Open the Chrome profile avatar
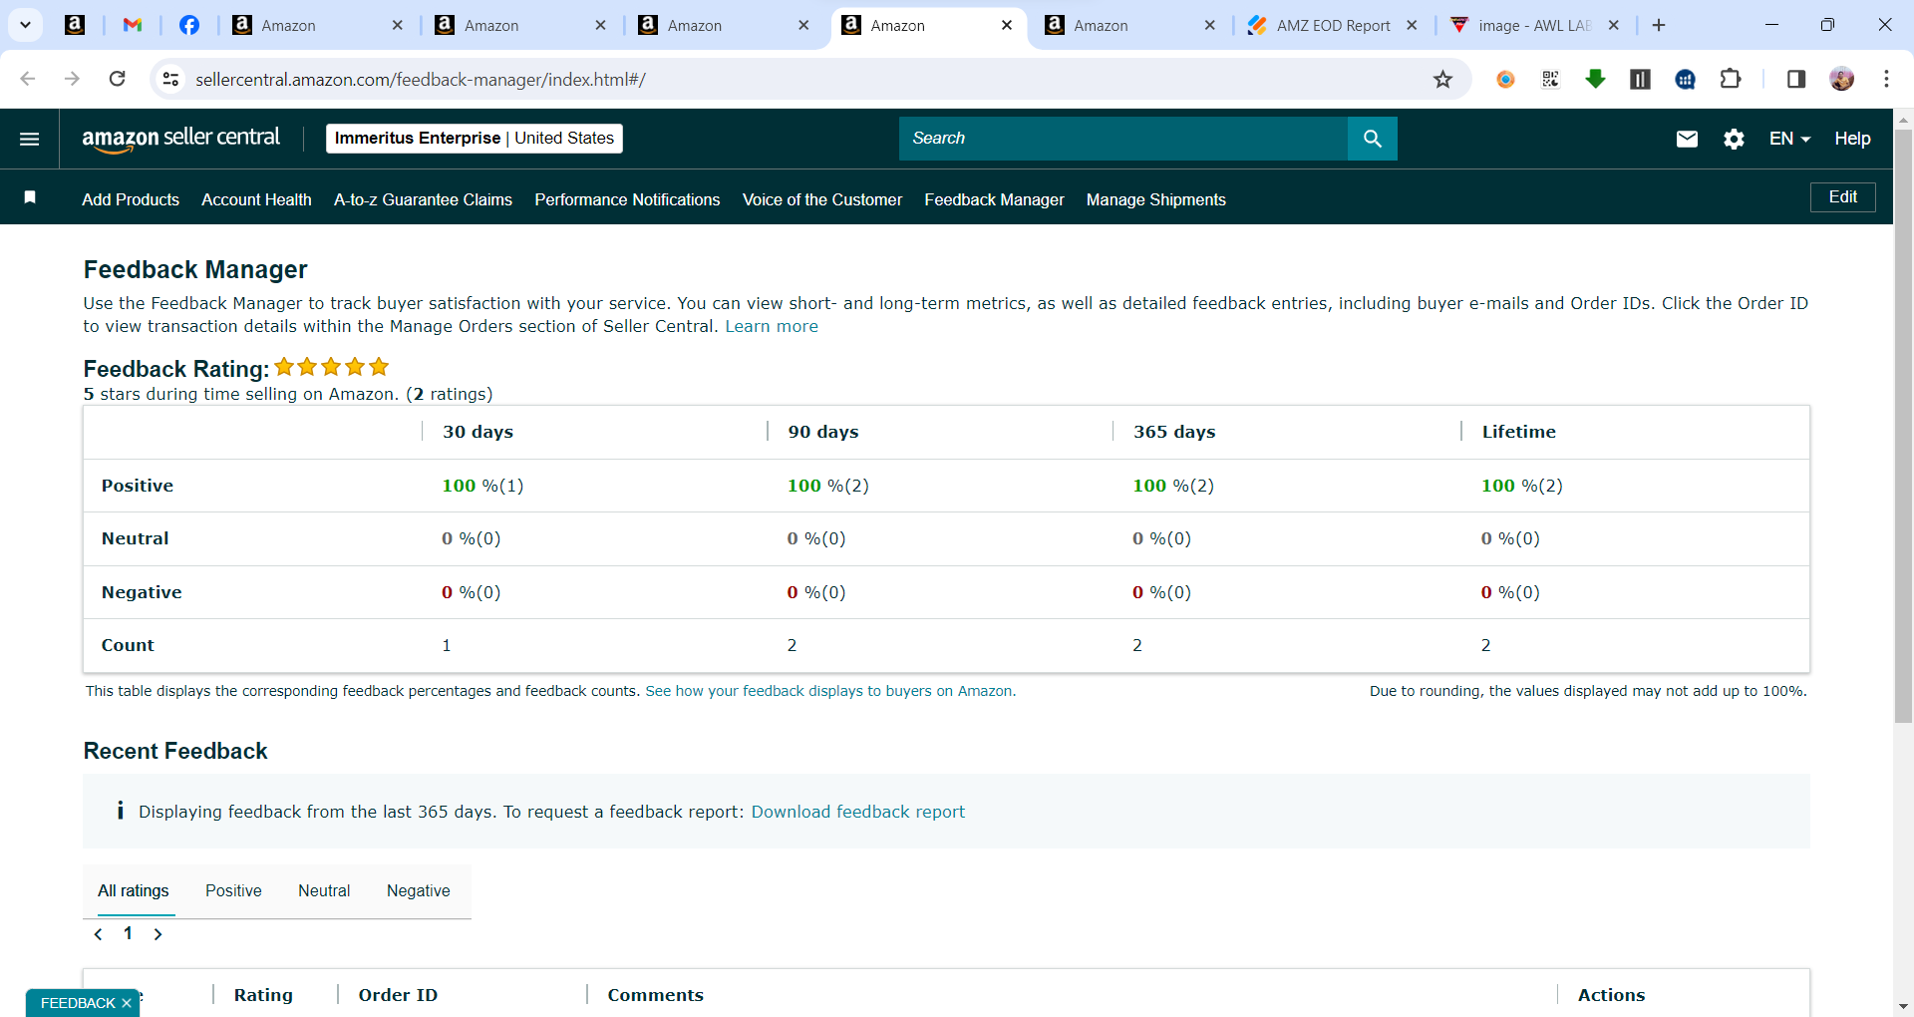Viewport: 1914px width, 1017px height. click(1842, 79)
